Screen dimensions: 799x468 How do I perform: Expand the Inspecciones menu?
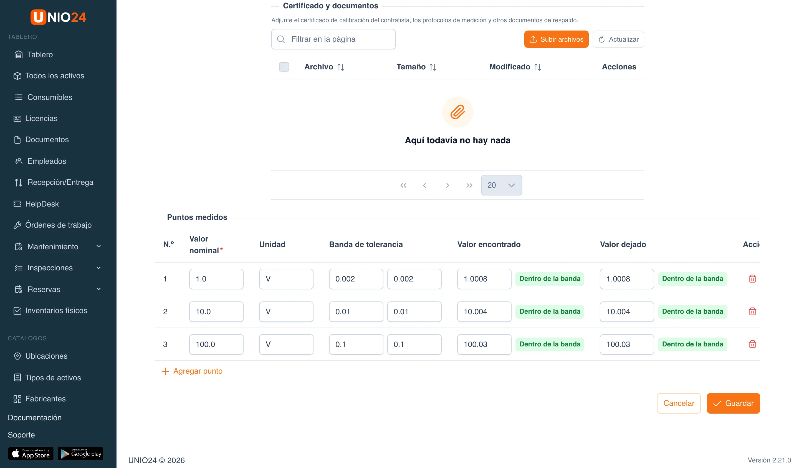(58, 268)
